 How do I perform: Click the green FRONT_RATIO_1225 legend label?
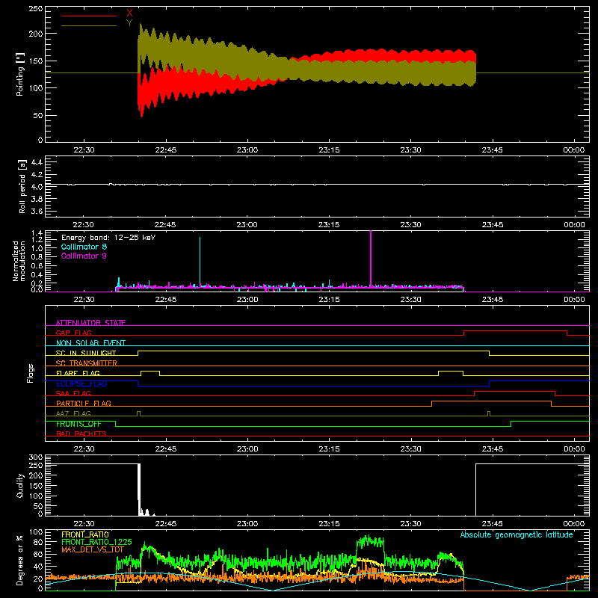96,542
